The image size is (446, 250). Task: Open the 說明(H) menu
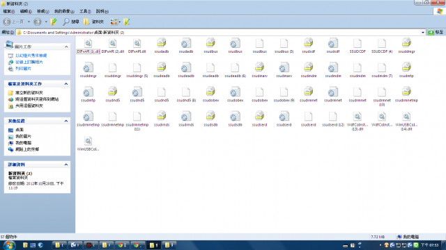102,11
